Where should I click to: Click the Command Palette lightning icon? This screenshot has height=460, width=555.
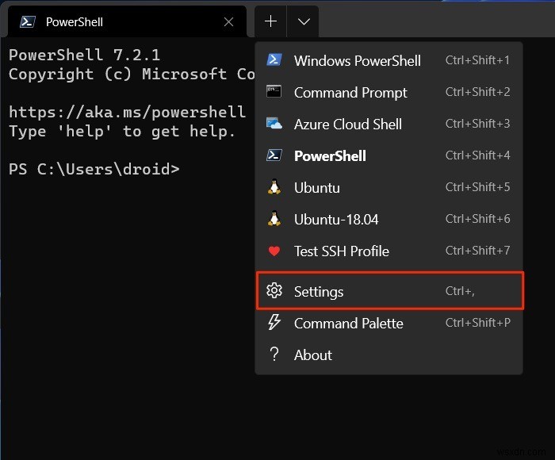click(274, 323)
